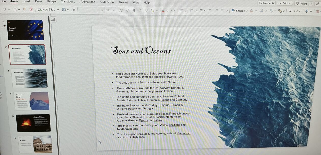Select the volcano slide 5 thumbnail
This screenshot has height=155, width=321.
pos(33,123)
